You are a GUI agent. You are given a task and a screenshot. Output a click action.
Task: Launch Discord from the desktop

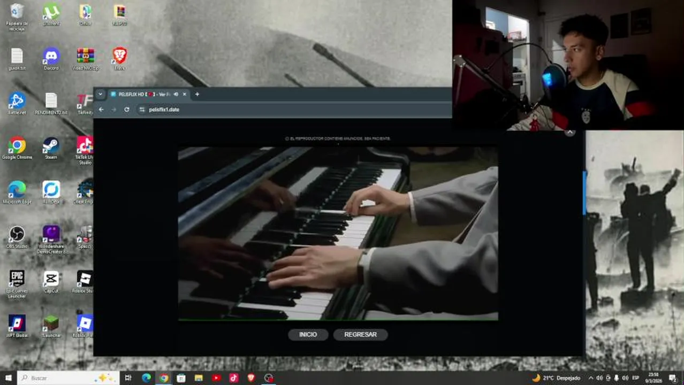pos(51,59)
